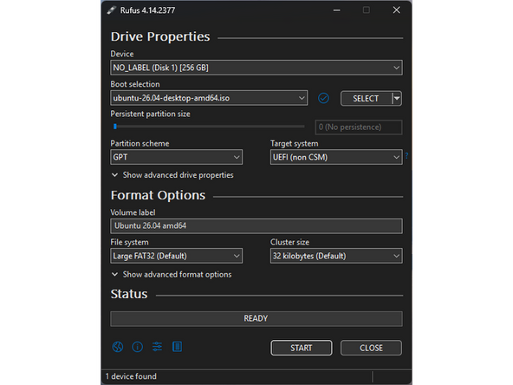Expand Show advanced drive properties
This screenshot has height=385, width=513.
click(x=172, y=175)
